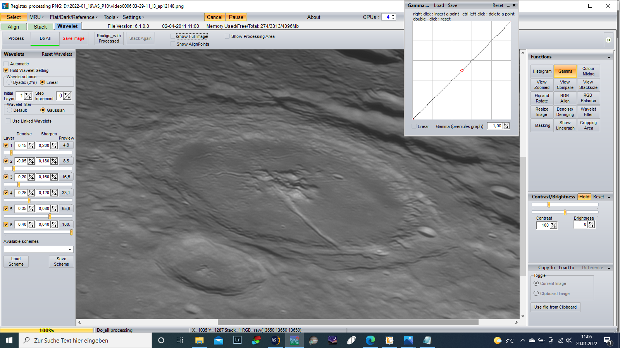Image resolution: width=620 pixels, height=348 pixels.
Task: Tick Linear checkbox in Gamma panel
Action: (x=414, y=126)
